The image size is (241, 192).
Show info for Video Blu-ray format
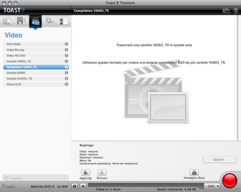[67, 50]
